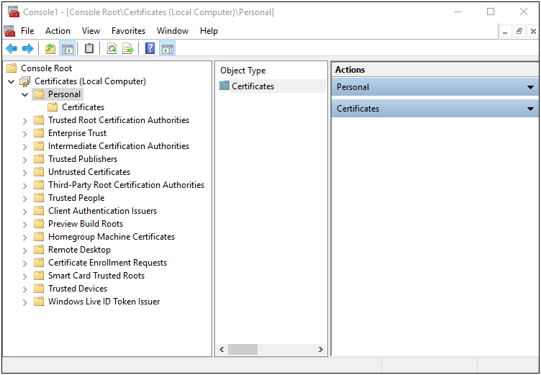Open the Certificates object in middle pane
This screenshot has width=541, height=375.
252,86
